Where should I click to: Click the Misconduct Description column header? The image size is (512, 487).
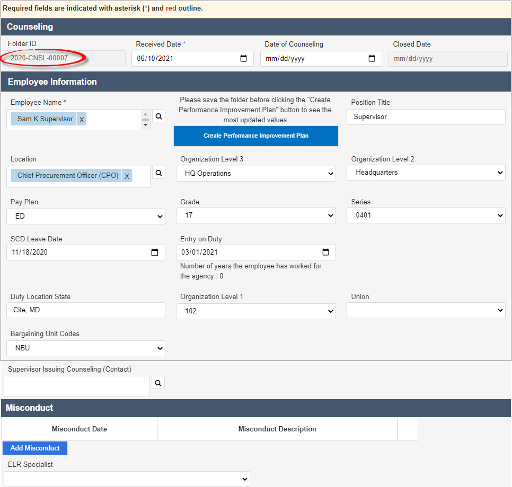[277, 429]
